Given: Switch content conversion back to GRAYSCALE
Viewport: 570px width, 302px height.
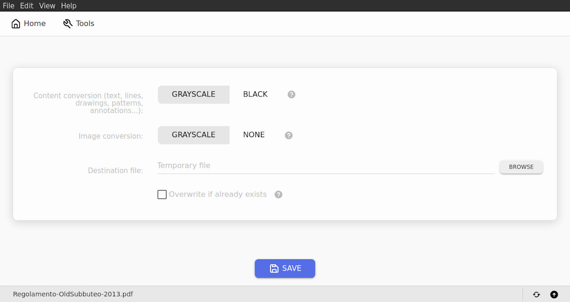Looking at the screenshot, I should click(193, 94).
